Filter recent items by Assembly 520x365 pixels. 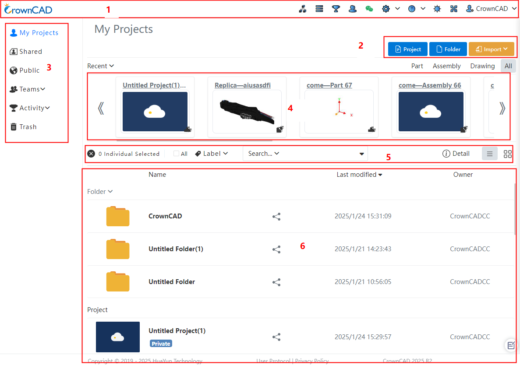point(446,66)
